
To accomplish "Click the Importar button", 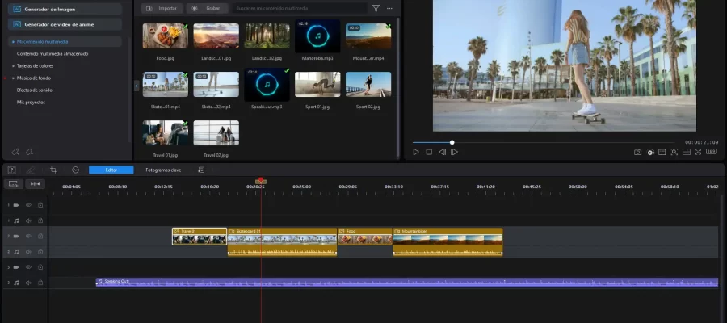I will 161,8.
